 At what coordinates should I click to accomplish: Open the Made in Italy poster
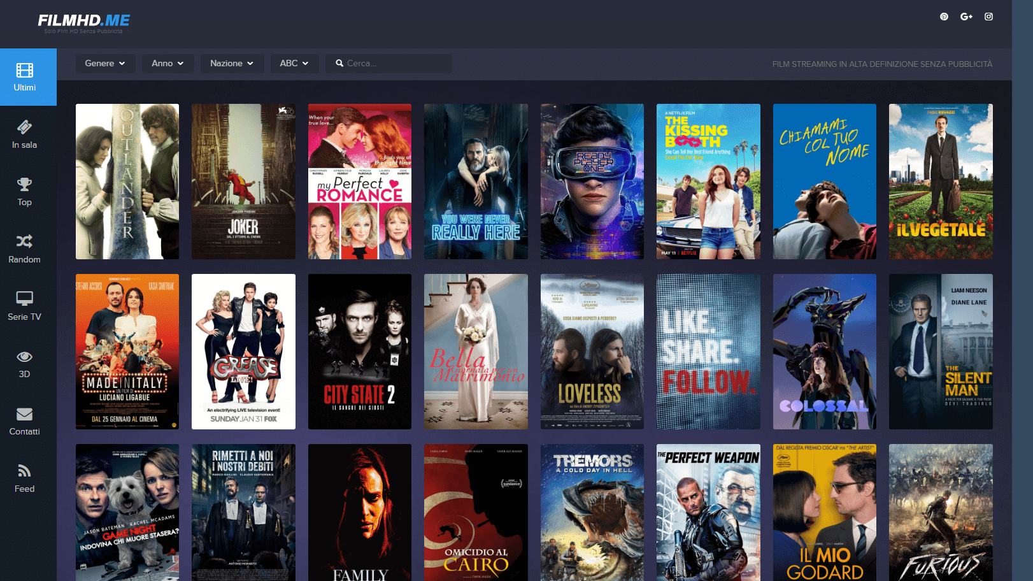click(127, 352)
